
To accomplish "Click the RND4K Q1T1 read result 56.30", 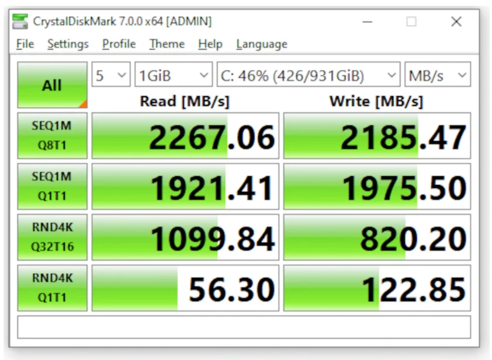I will click(185, 288).
